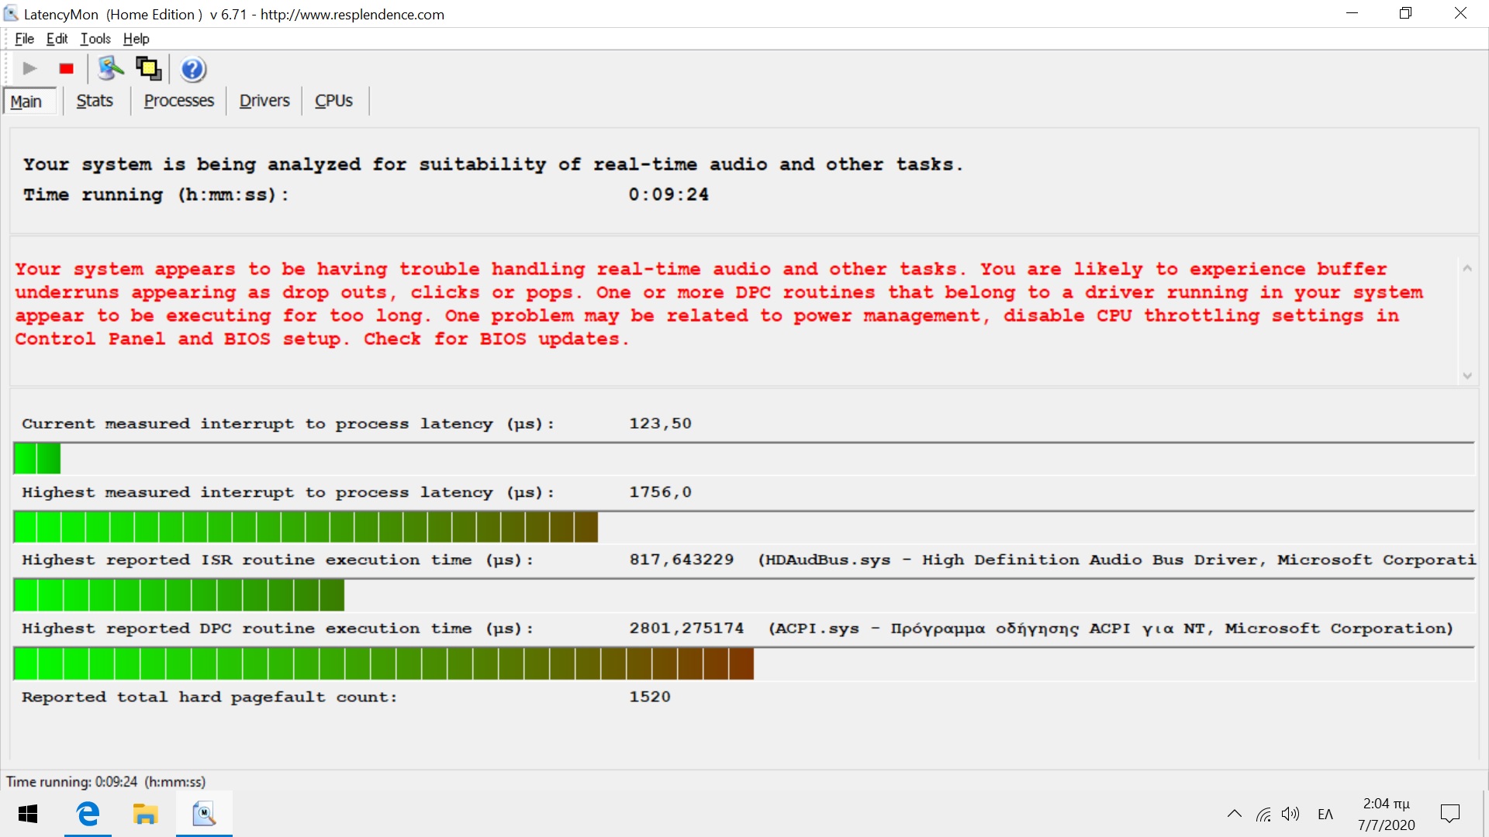This screenshot has width=1489, height=837.
Task: Click the highest ISR execution time bar
Action: [x=744, y=595]
